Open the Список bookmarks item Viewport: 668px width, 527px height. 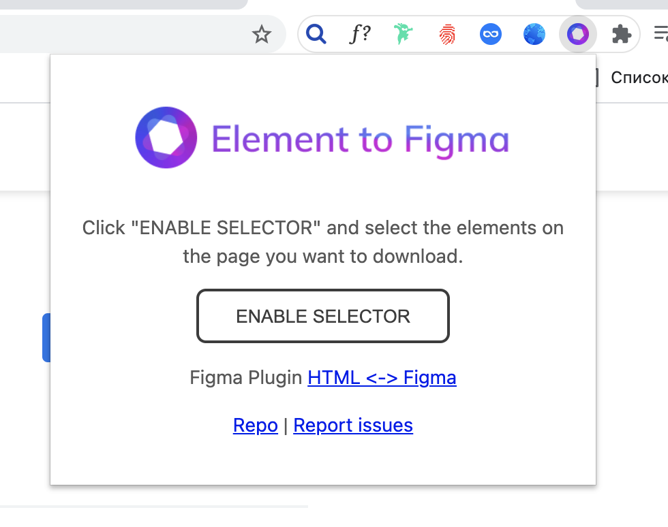coord(639,78)
